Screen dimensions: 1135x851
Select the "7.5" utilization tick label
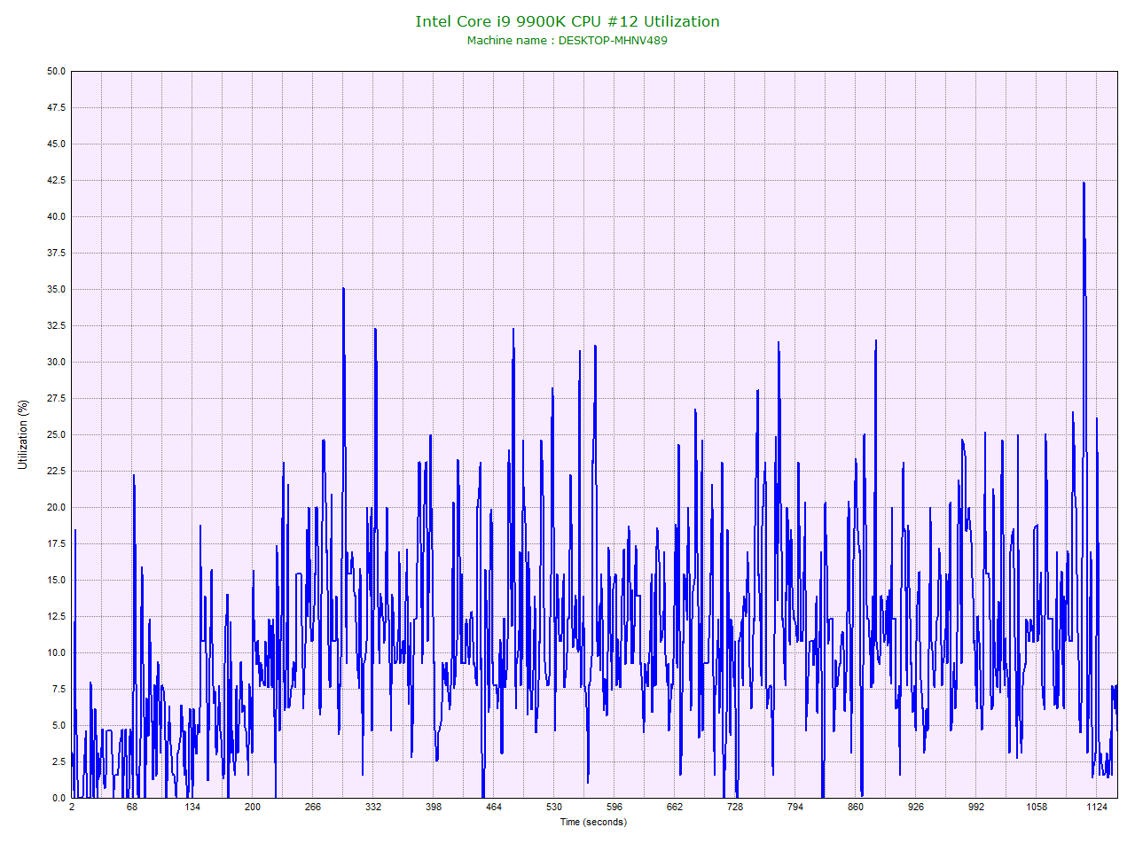coord(59,689)
